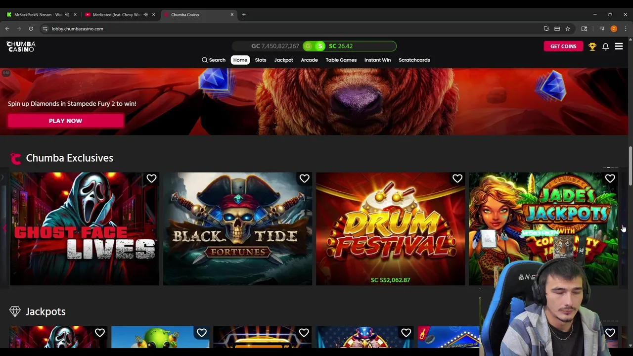Close the Medicated tab
633x356 pixels.
(x=153, y=15)
